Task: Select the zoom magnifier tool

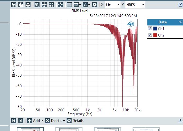Action: point(37,5)
